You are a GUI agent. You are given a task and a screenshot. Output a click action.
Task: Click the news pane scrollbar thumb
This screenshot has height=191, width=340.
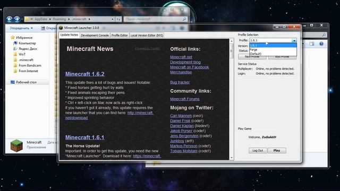[232, 51]
